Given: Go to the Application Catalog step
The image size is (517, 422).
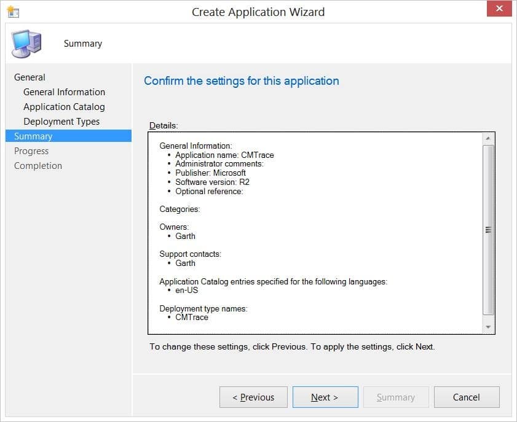Looking at the screenshot, I should [x=64, y=107].
